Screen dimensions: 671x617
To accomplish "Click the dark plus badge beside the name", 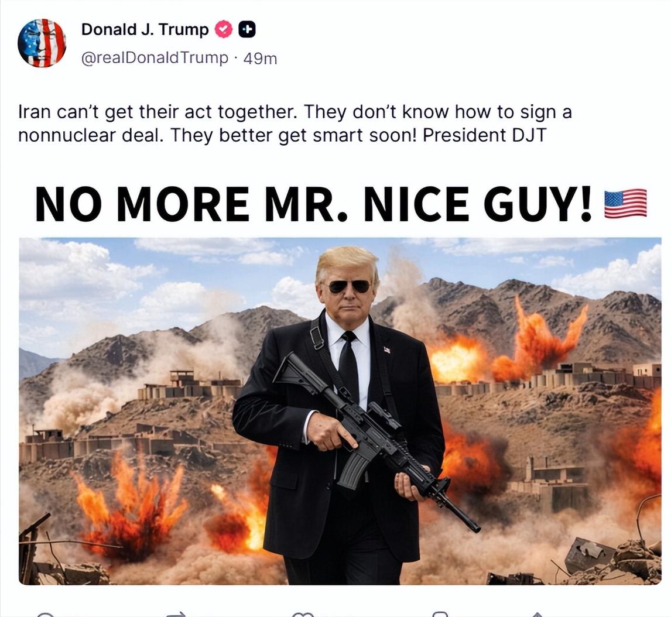I will [x=247, y=29].
